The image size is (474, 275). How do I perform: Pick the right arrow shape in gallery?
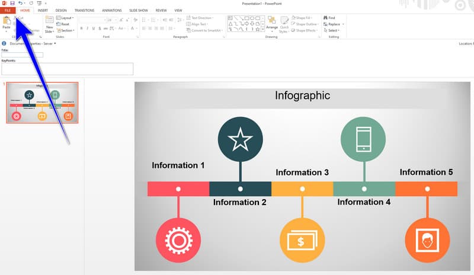pyautogui.click(x=246, y=24)
